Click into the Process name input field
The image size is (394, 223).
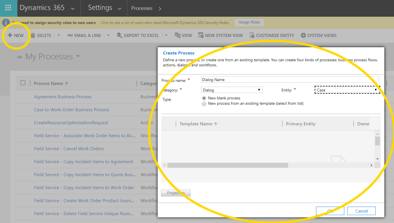tap(290, 79)
